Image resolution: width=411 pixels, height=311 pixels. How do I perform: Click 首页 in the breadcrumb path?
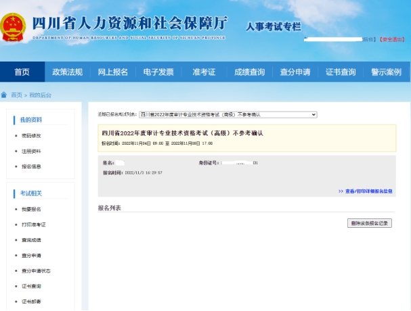[x=16, y=95]
